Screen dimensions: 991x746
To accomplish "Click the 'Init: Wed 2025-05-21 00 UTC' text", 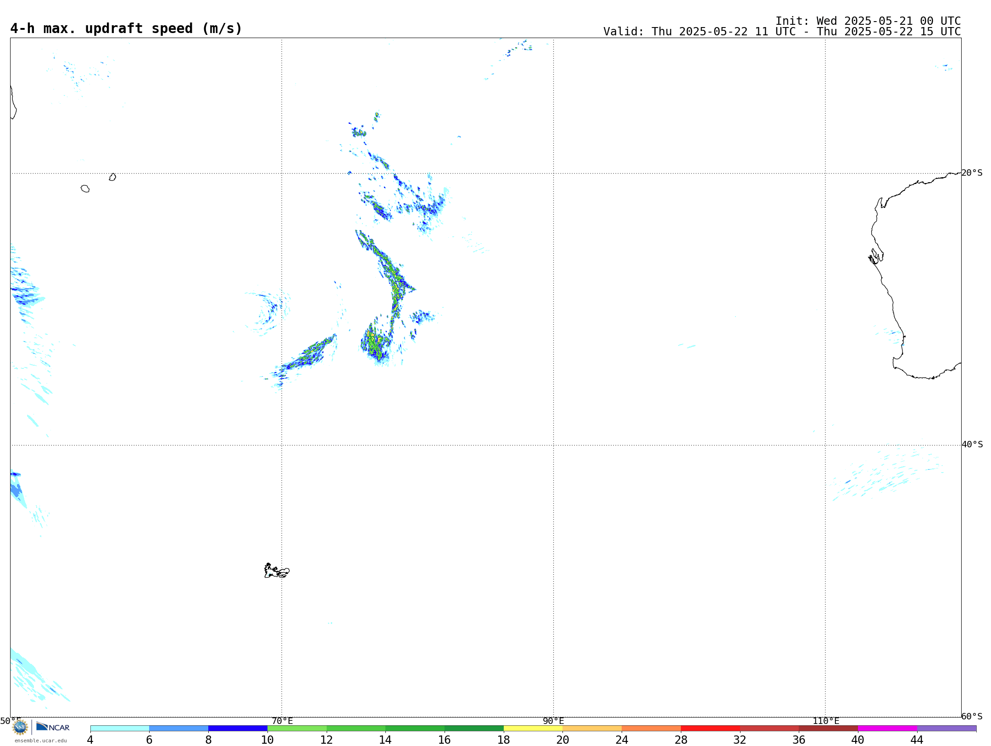I will (x=868, y=21).
